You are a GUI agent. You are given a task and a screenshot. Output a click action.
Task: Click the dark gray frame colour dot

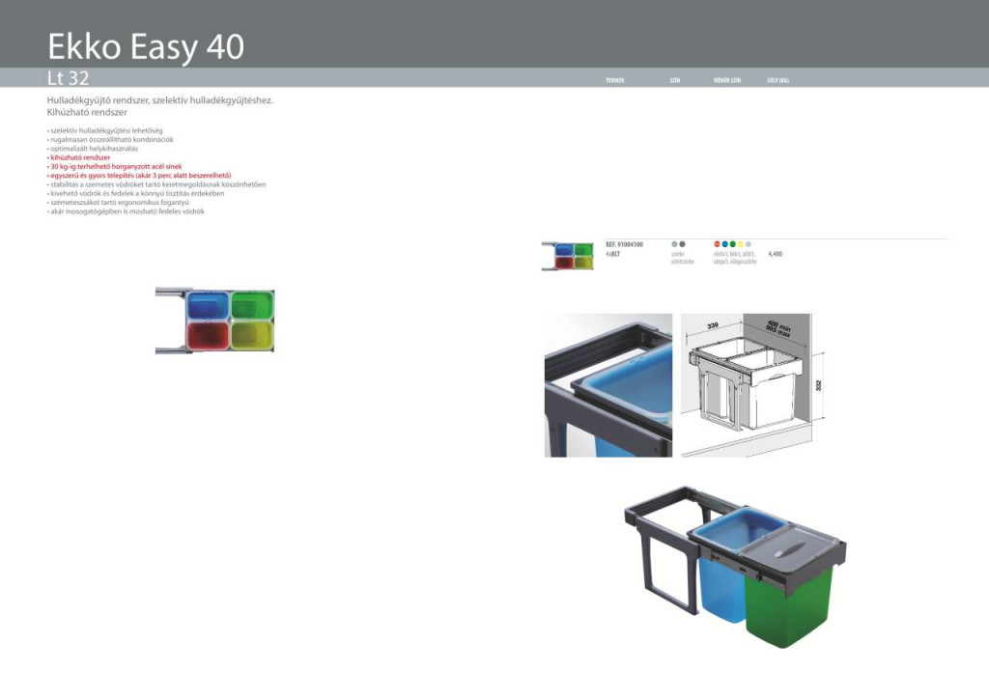pyautogui.click(x=683, y=244)
